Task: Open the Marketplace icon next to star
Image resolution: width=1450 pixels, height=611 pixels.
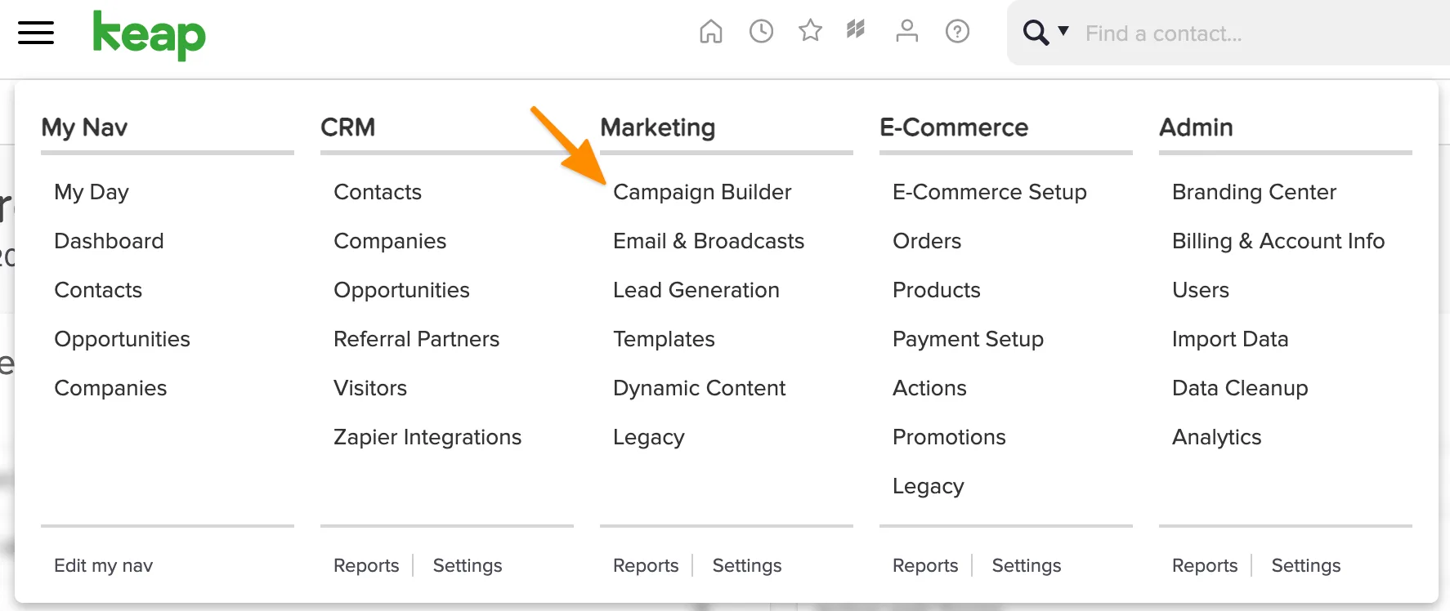Action: coord(856,30)
